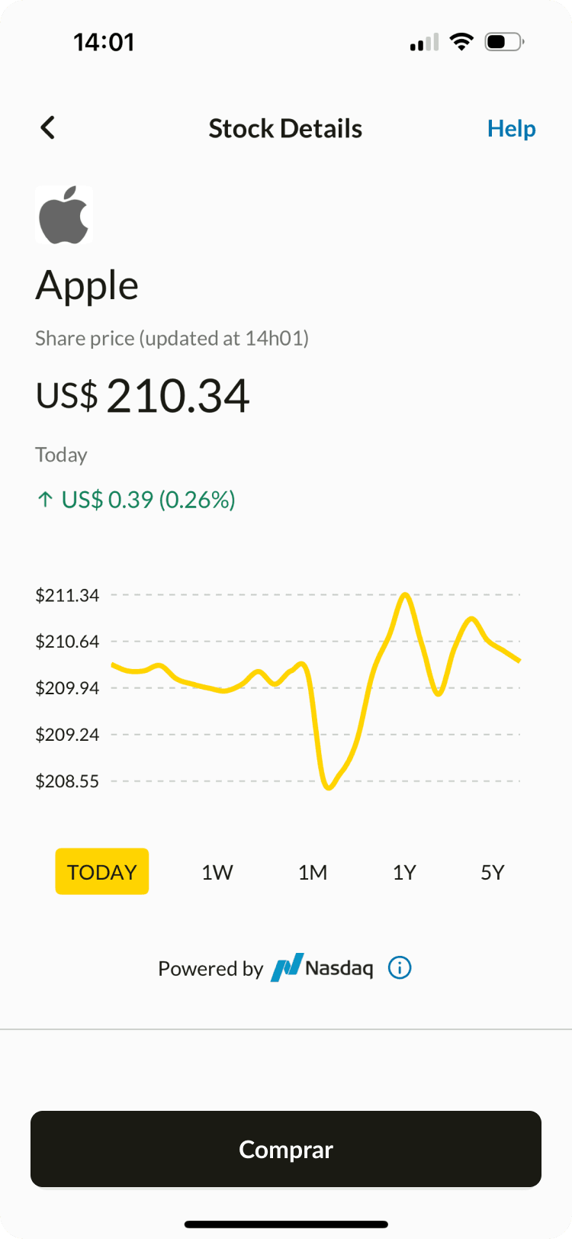
Task: Tap the back arrow icon
Action: tap(48, 127)
